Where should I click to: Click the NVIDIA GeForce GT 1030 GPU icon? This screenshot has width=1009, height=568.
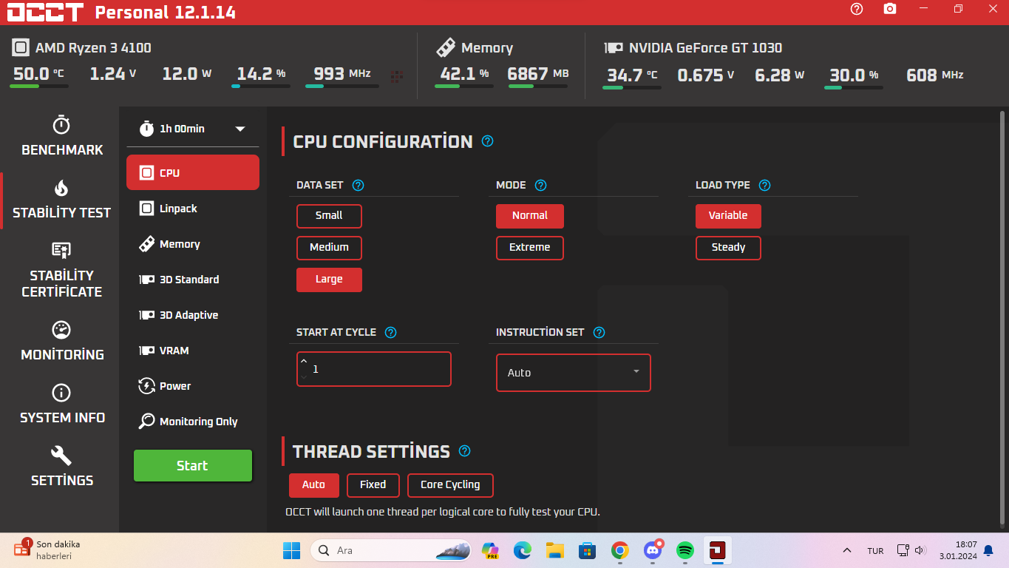(614, 48)
